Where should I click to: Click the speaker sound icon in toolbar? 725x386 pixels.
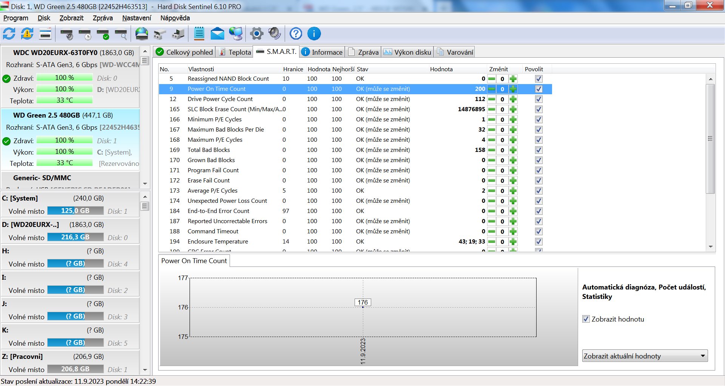click(x=275, y=34)
